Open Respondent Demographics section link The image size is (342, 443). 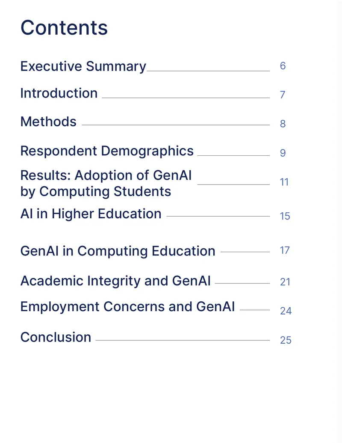[x=107, y=151]
